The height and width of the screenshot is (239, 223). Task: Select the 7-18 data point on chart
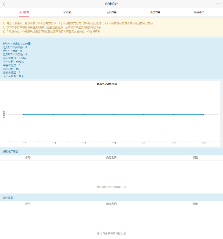pos(54,114)
